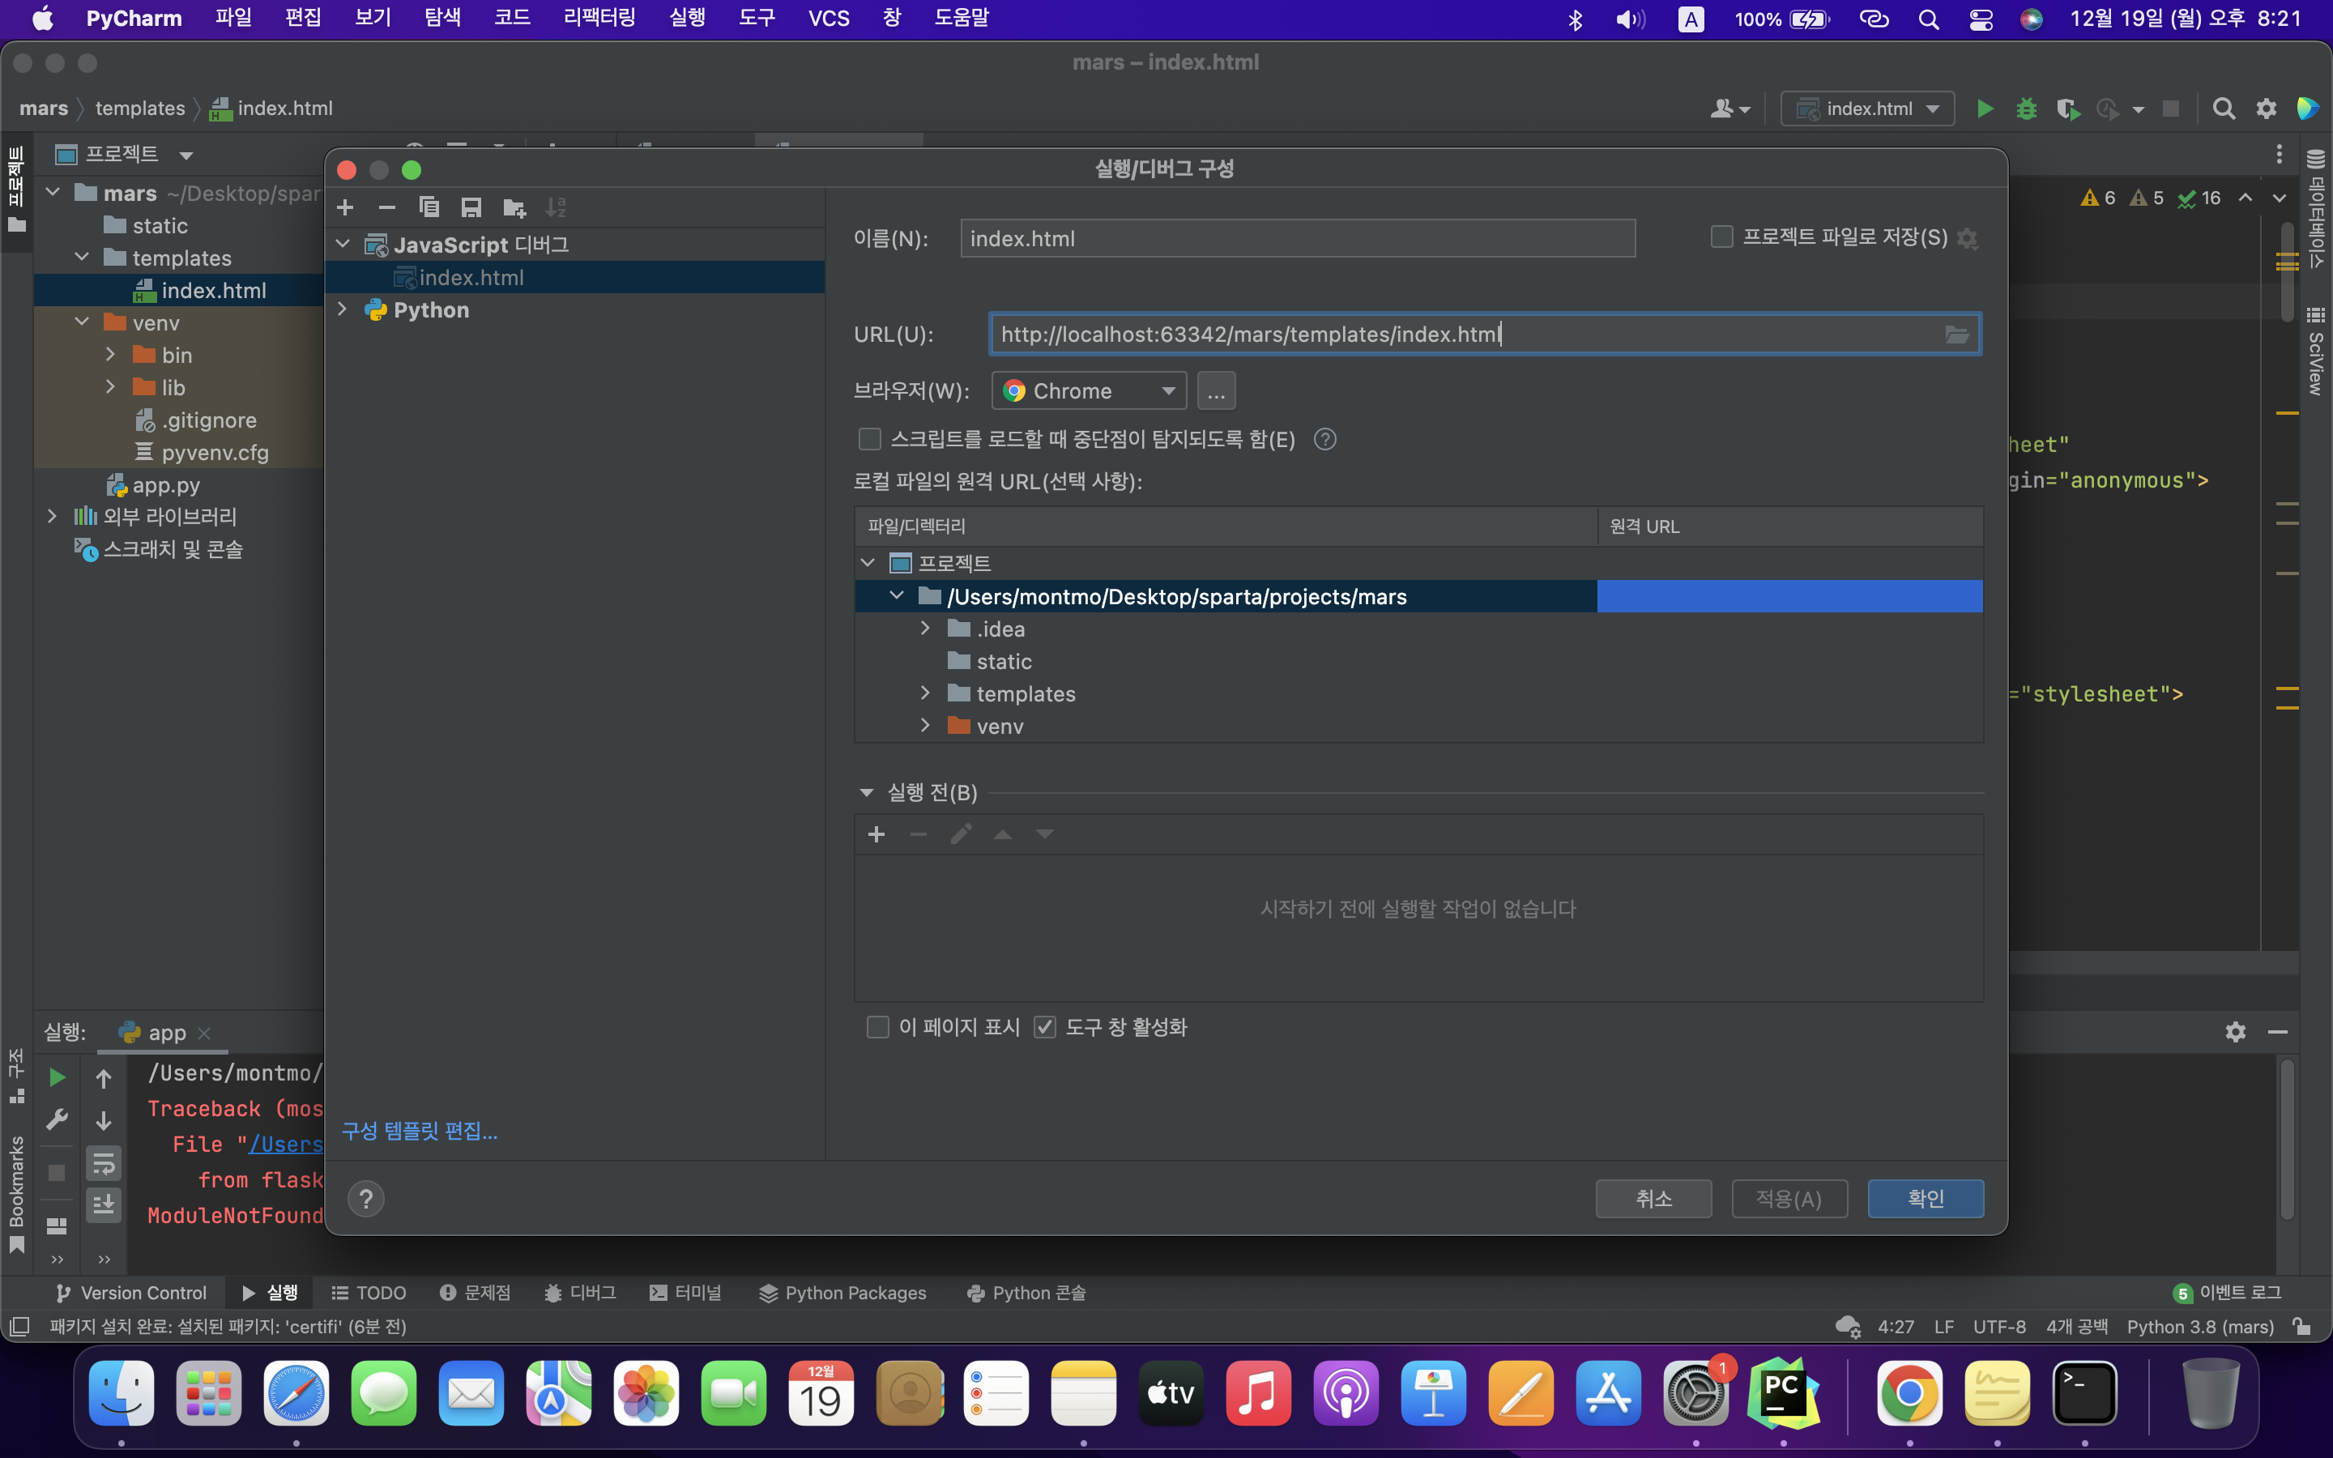The height and width of the screenshot is (1458, 2333).
Task: Open the 이벤트 로그 button
Action: click(2227, 1293)
